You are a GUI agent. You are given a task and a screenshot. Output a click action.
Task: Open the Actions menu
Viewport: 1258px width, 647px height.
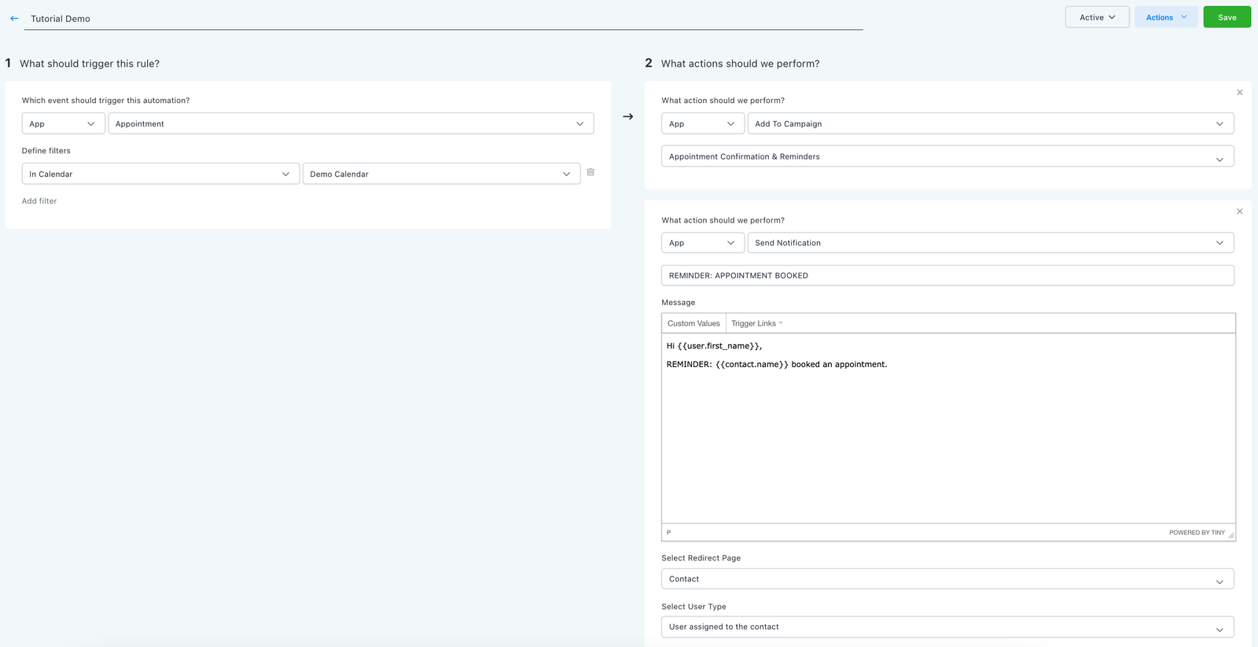[x=1165, y=17]
